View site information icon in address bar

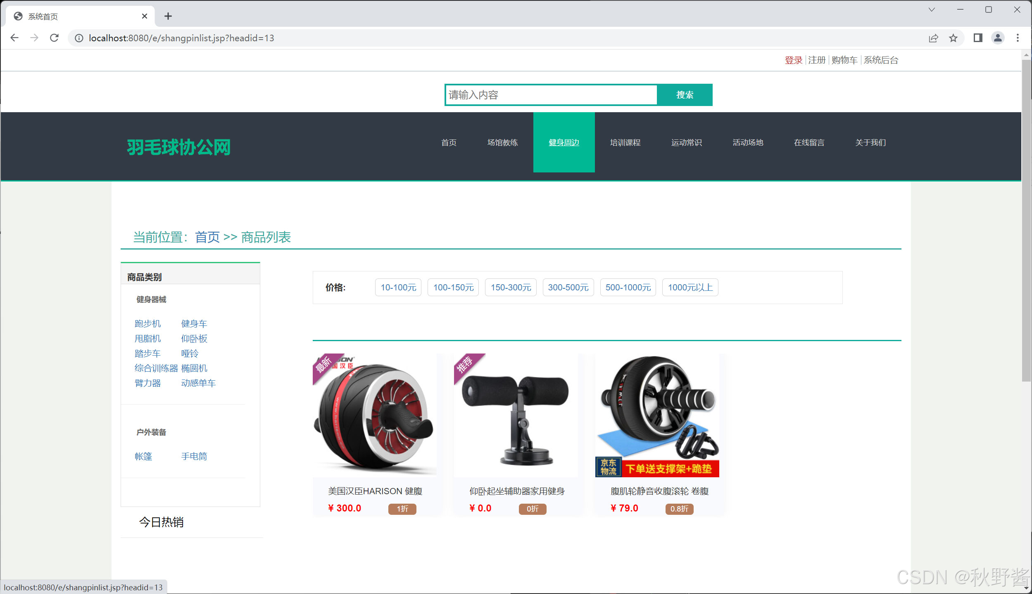[78, 38]
